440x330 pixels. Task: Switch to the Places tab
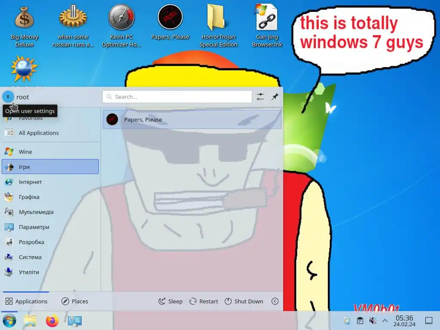[75, 301]
